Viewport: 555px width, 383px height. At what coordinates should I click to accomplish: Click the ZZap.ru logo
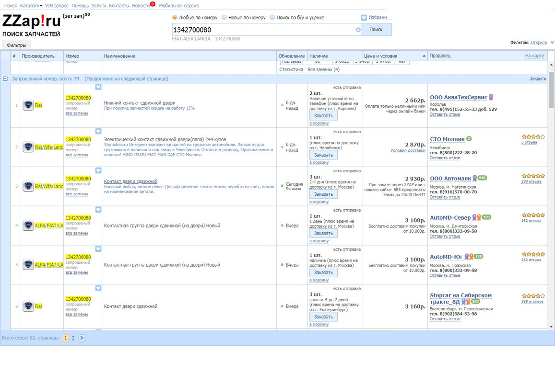(x=31, y=22)
